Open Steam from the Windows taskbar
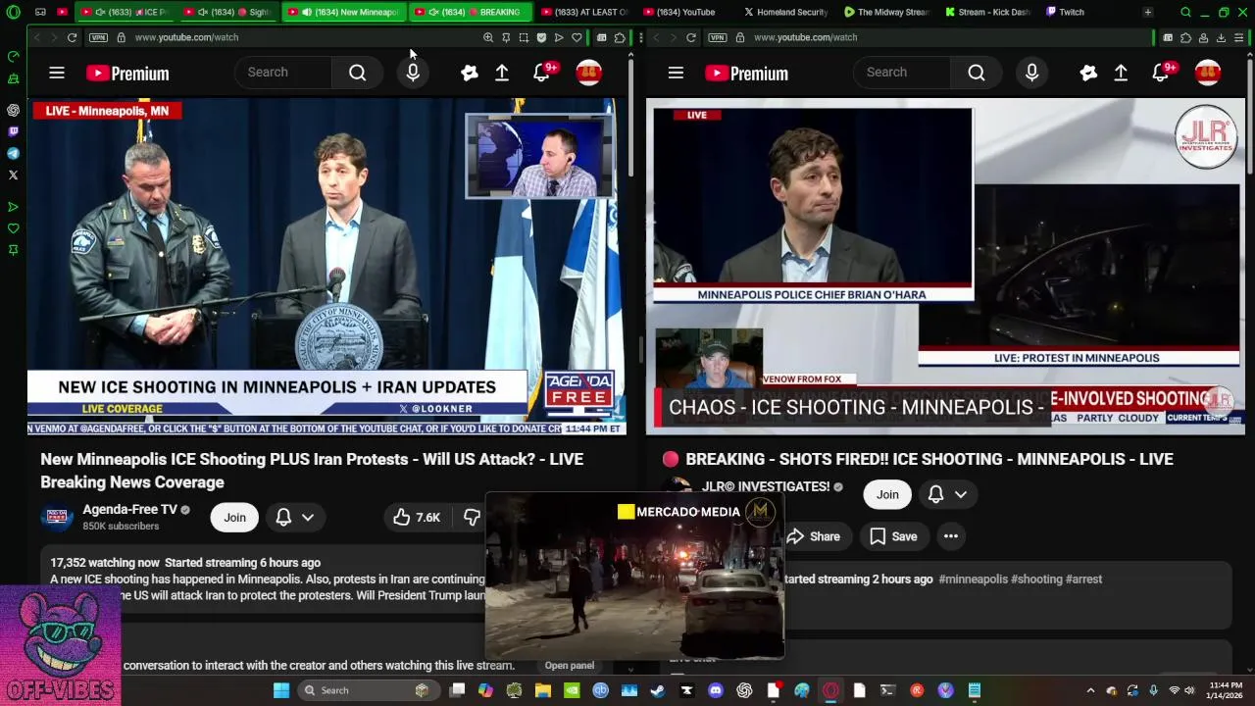The width and height of the screenshot is (1255, 706). [x=658, y=690]
